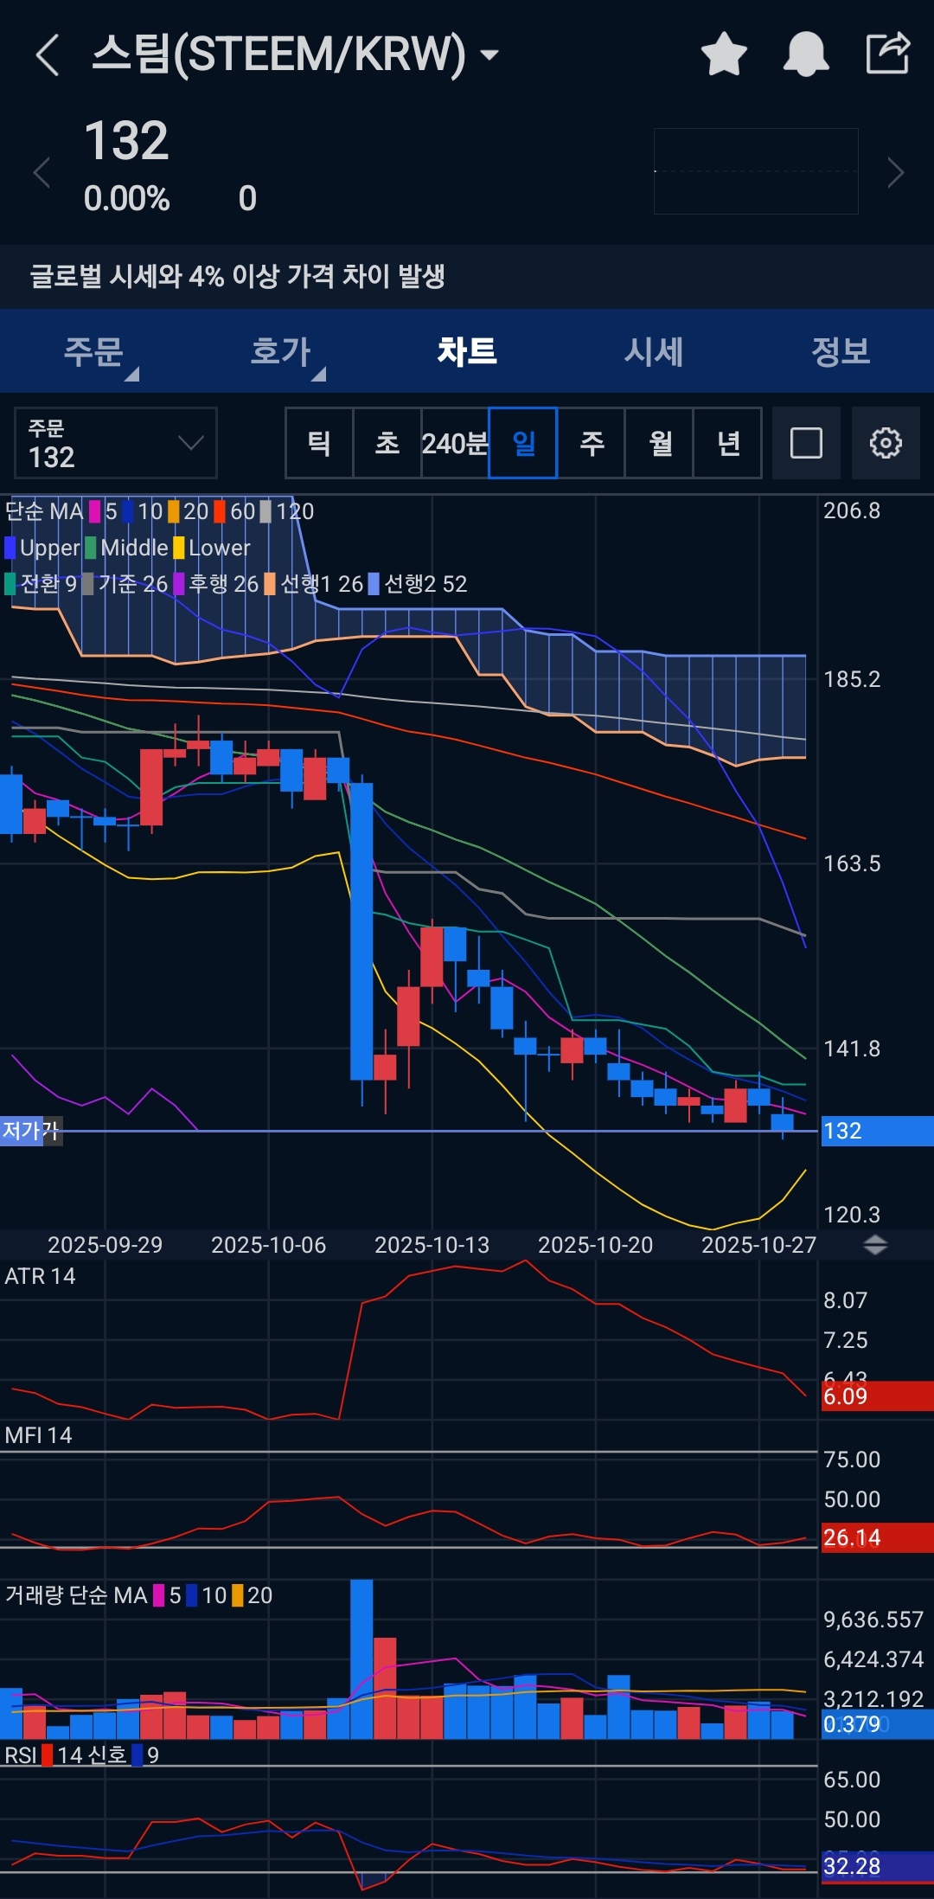Tap the 26.14 MFI value tag

point(877,1537)
